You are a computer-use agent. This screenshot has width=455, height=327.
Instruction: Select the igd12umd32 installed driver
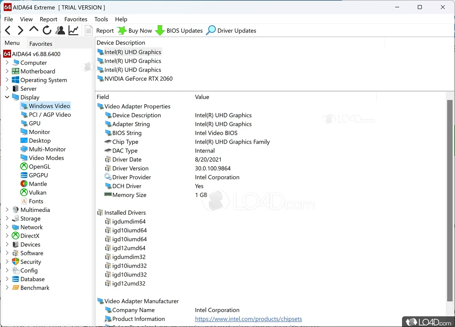pos(125,283)
